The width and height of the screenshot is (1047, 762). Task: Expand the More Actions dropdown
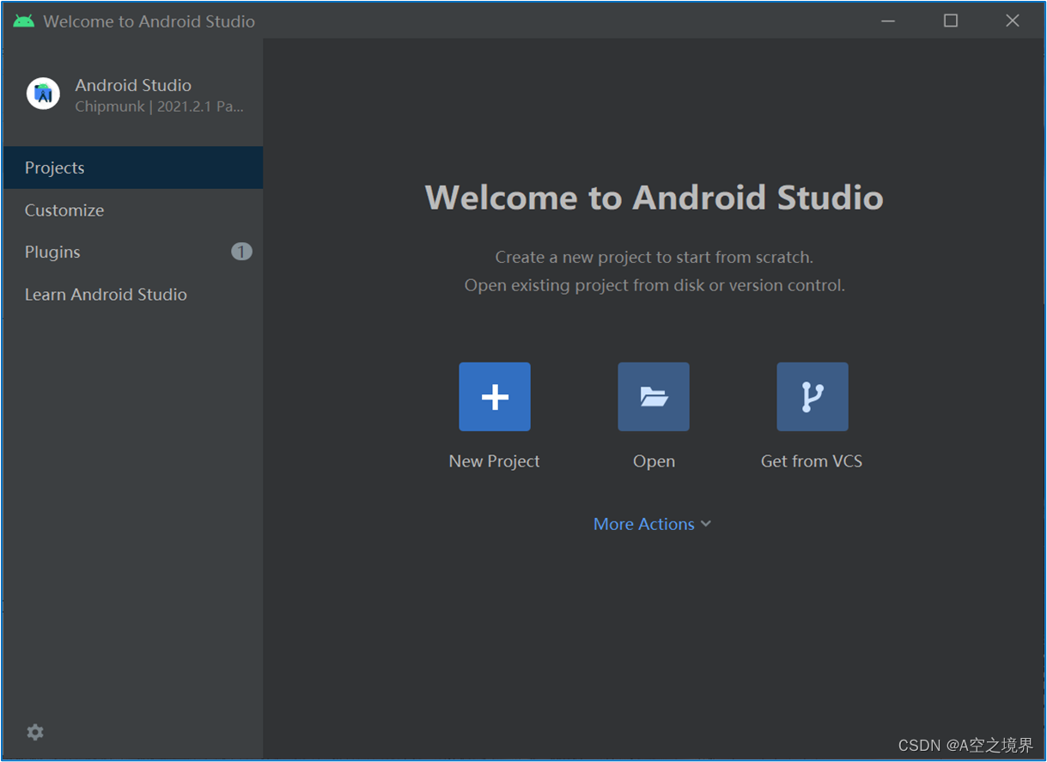[x=653, y=524]
